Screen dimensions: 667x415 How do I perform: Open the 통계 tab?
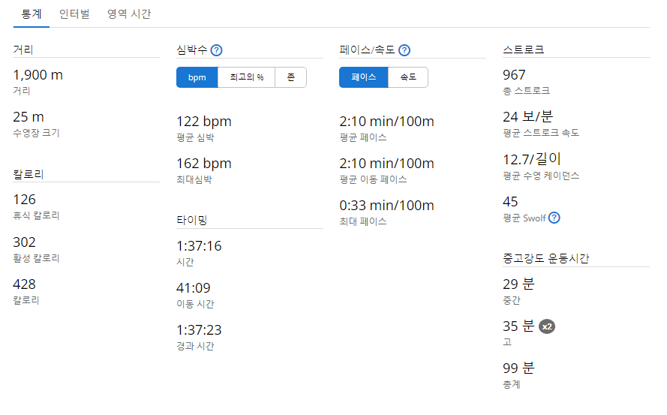pyautogui.click(x=32, y=14)
